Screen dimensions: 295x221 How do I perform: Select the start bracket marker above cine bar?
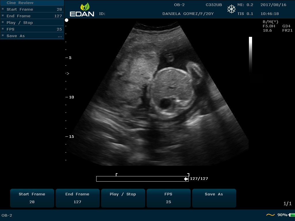pyautogui.click(x=116, y=174)
